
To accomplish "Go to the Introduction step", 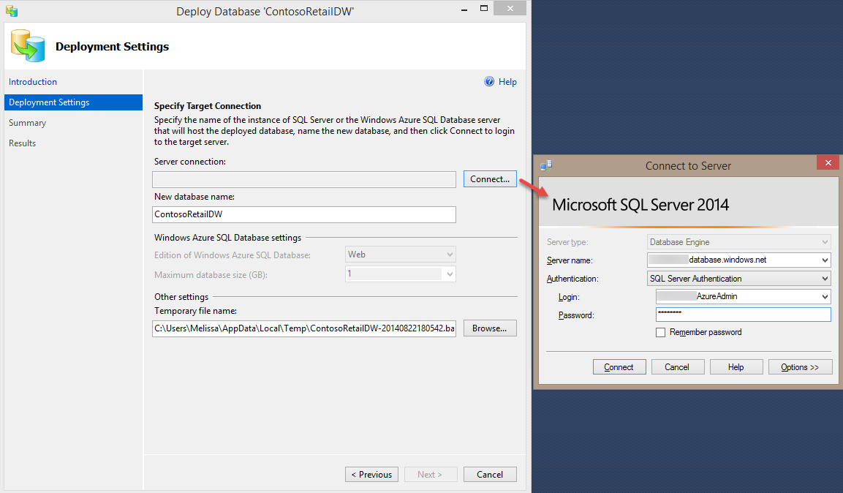I will point(33,82).
